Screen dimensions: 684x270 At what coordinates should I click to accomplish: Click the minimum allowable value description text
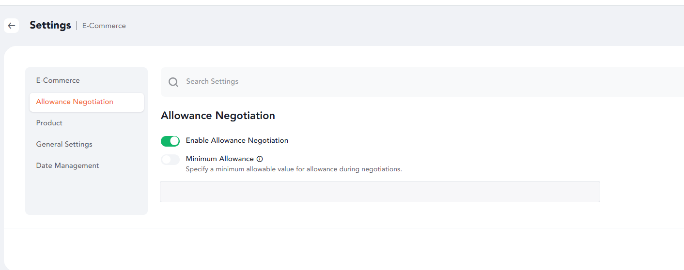point(294,169)
